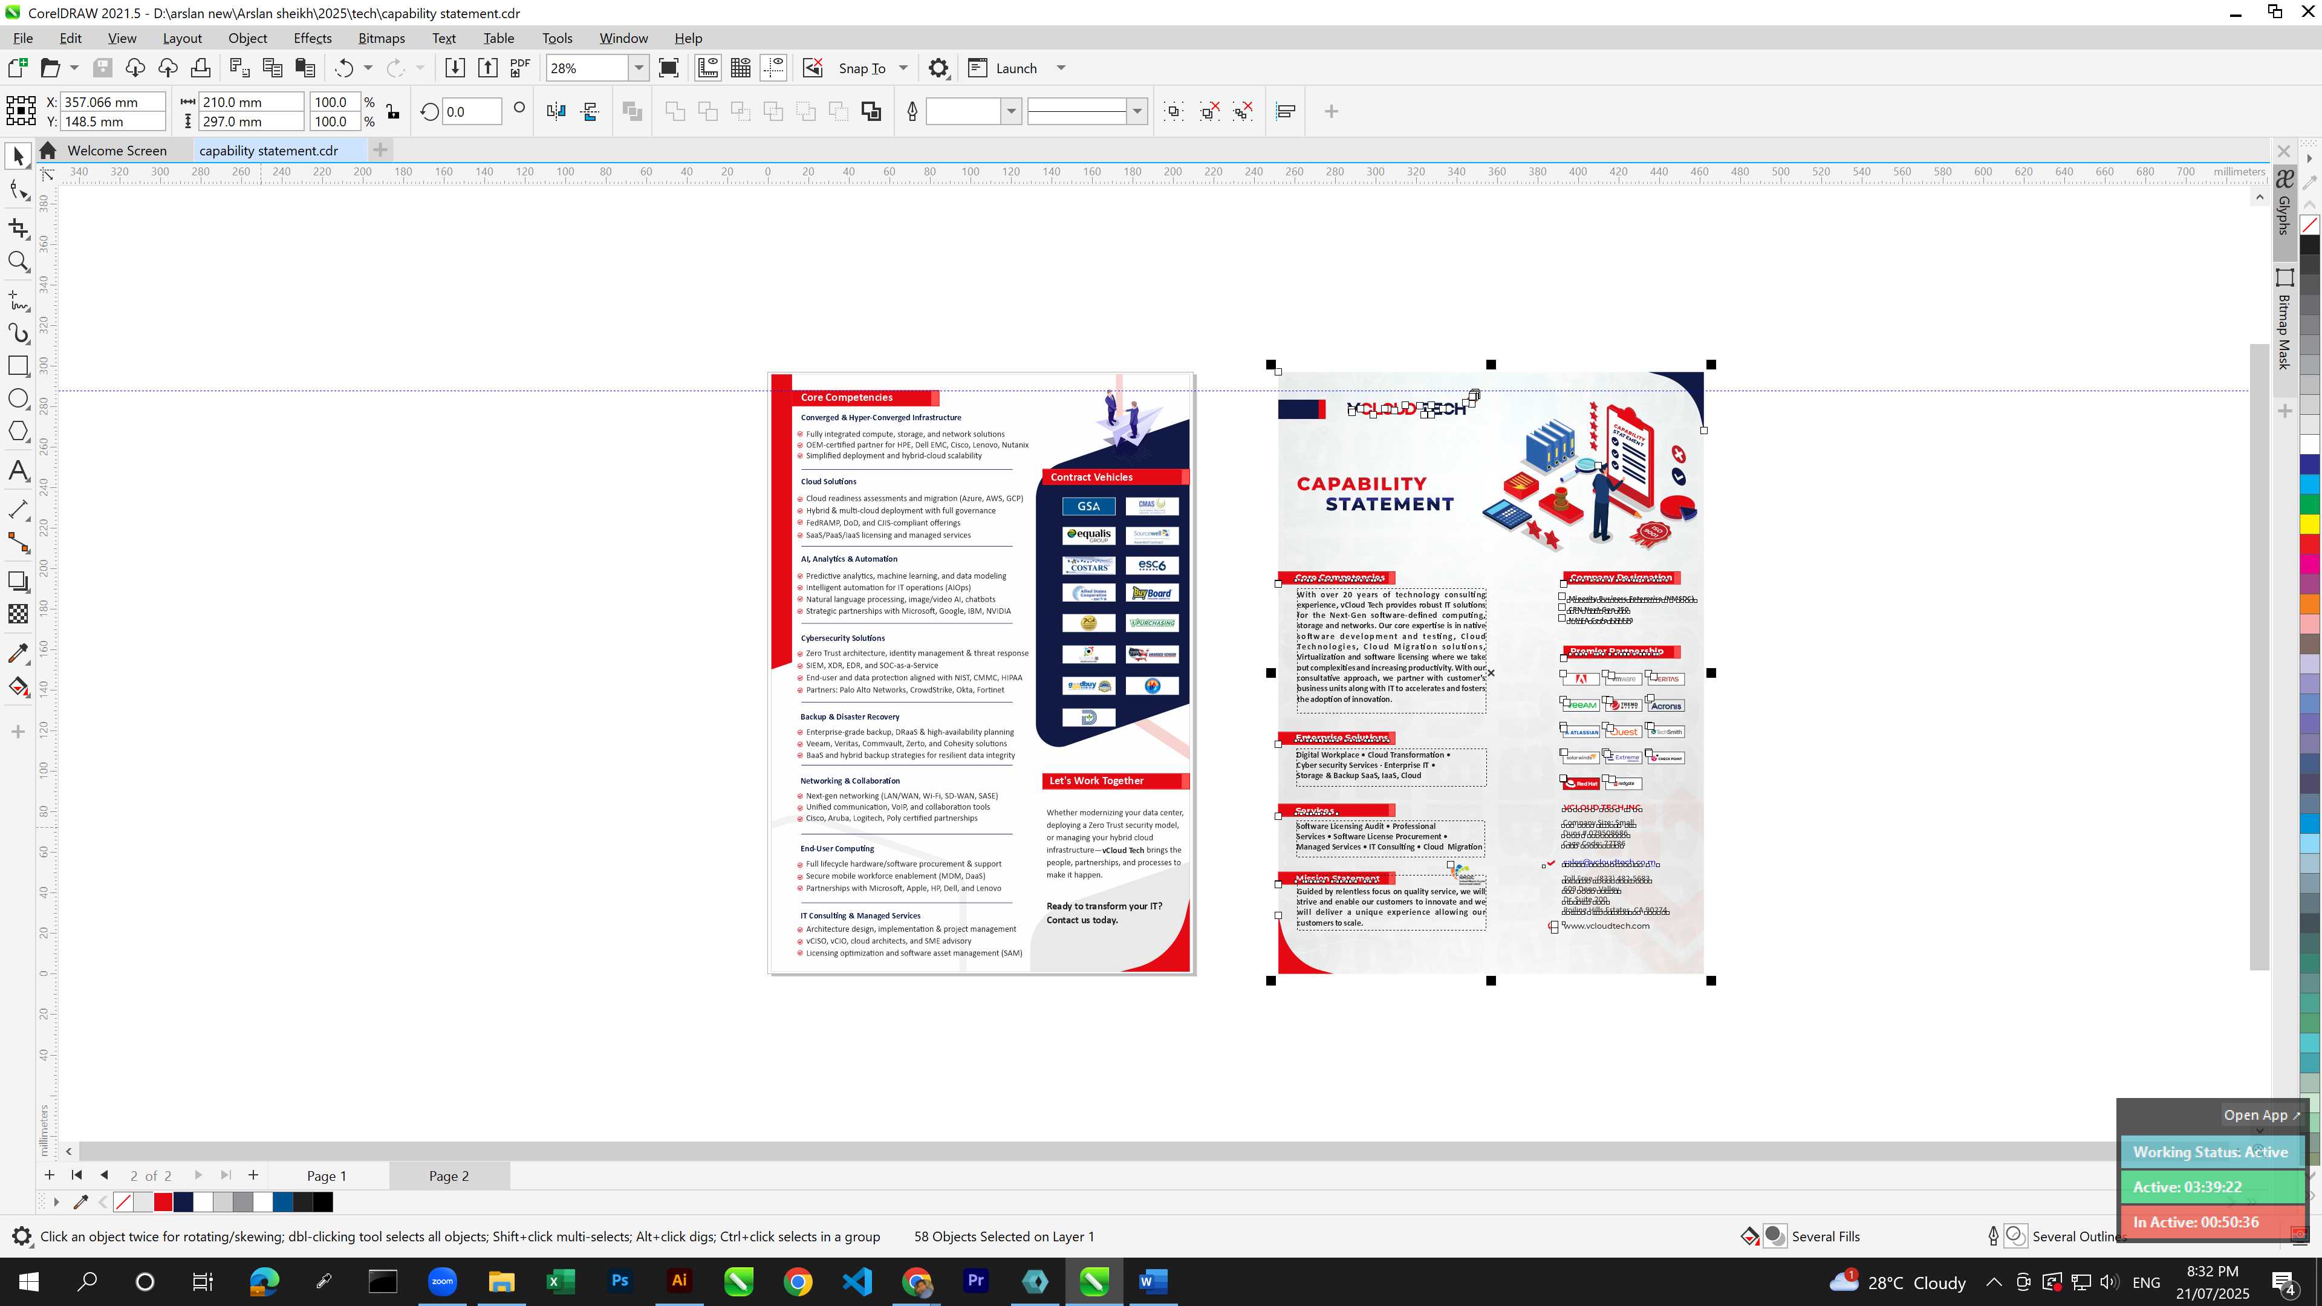Expand the Undo history dropdown
Image resolution: width=2322 pixels, height=1306 pixels.
[x=368, y=68]
